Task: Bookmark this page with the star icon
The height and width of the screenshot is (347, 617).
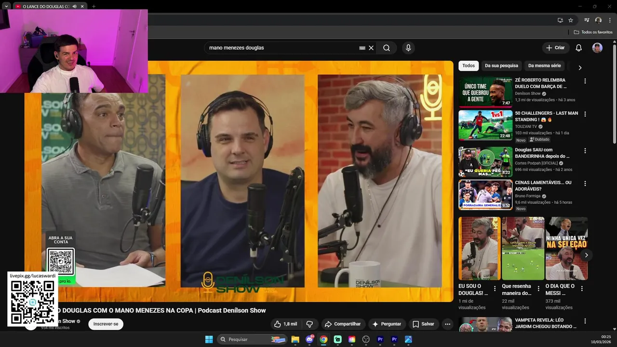Action: (571, 20)
